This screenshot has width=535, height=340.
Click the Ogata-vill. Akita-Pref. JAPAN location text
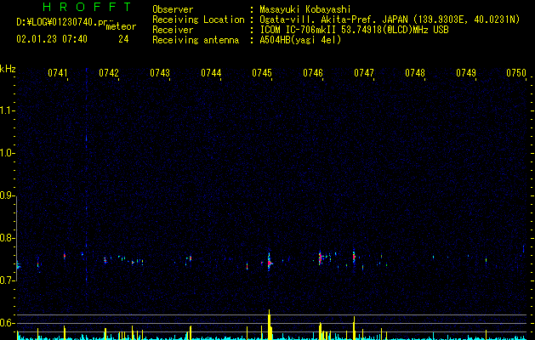coord(390,20)
